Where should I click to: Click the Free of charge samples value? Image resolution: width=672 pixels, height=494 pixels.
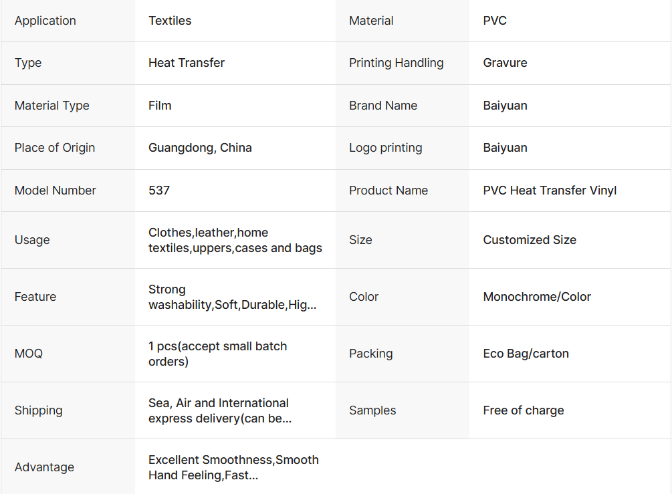point(524,410)
